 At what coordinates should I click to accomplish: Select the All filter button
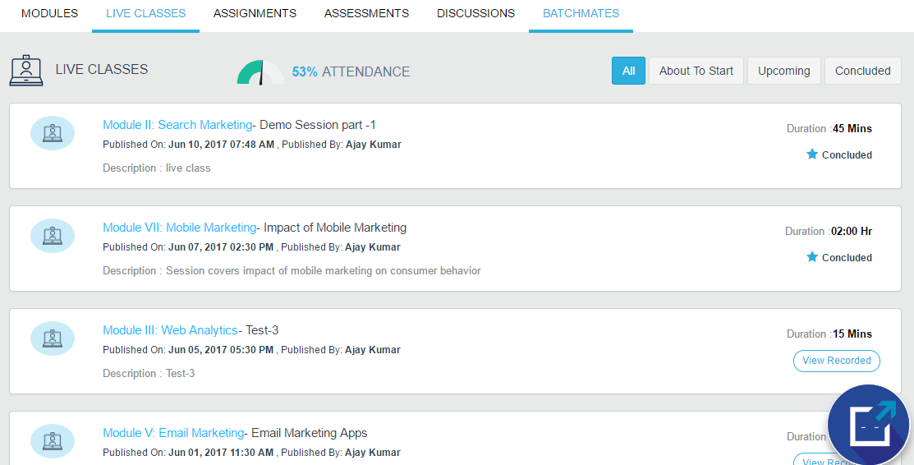[628, 71]
